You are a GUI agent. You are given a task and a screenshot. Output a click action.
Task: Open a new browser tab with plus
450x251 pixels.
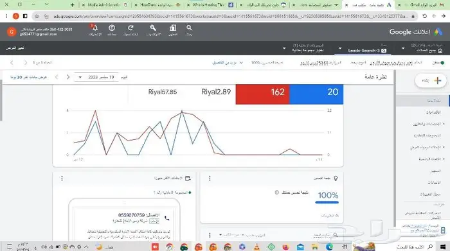point(72,5)
